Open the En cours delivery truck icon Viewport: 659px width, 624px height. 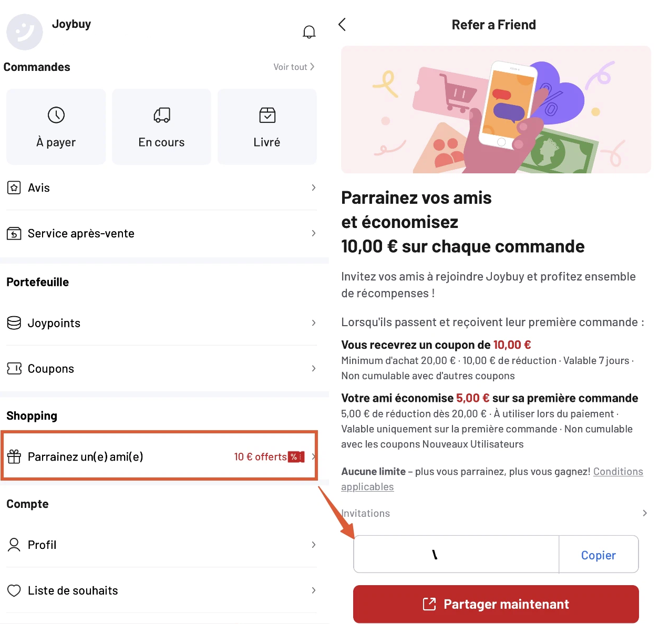pyautogui.click(x=161, y=115)
